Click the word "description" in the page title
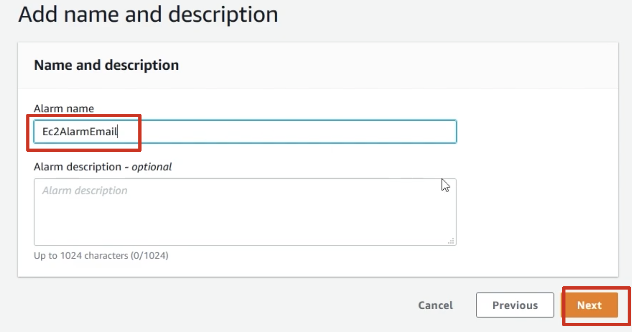 pos(223,14)
